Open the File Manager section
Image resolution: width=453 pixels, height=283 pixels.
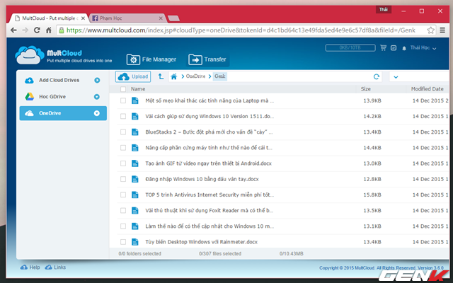(151, 59)
